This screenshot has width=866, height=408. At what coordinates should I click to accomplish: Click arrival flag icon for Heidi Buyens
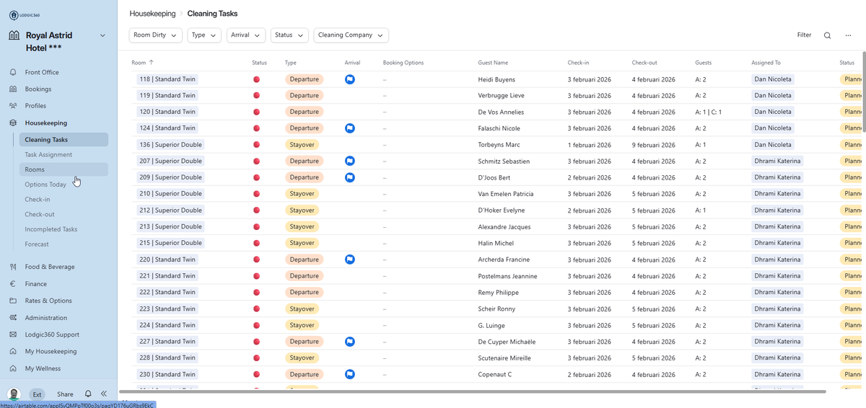click(350, 79)
